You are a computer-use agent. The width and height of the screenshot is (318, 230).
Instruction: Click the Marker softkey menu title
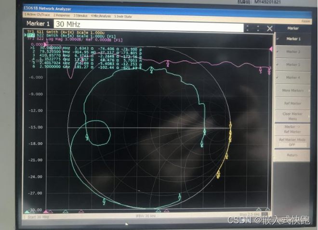pos(293,28)
